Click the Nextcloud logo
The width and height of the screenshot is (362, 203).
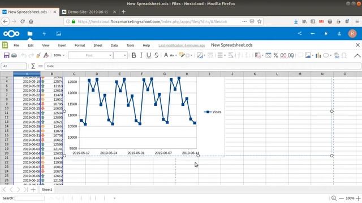pos(11,34)
